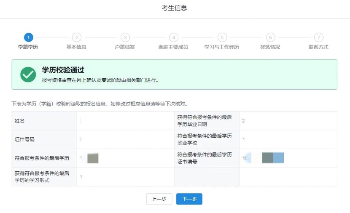Select the 学习形式 value cell
Viewport: 350px width, 213px height.
[x=125, y=177]
